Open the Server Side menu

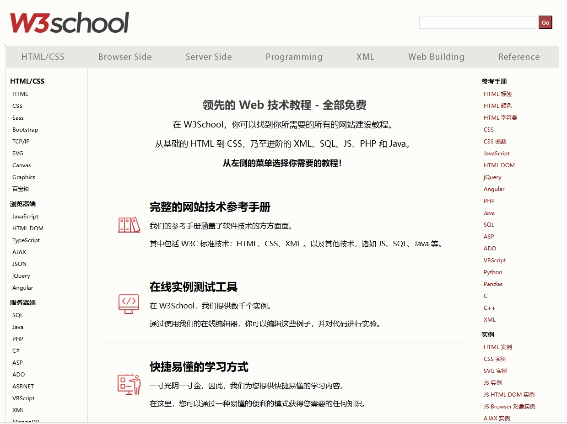pos(209,57)
